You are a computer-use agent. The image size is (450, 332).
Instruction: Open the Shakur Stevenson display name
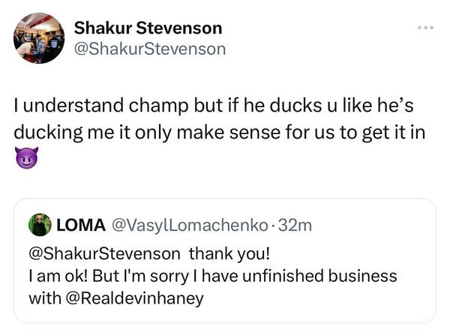point(148,28)
